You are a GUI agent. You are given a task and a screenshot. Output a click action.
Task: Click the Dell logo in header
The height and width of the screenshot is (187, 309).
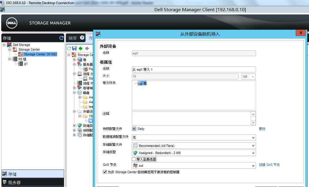coord(12,23)
